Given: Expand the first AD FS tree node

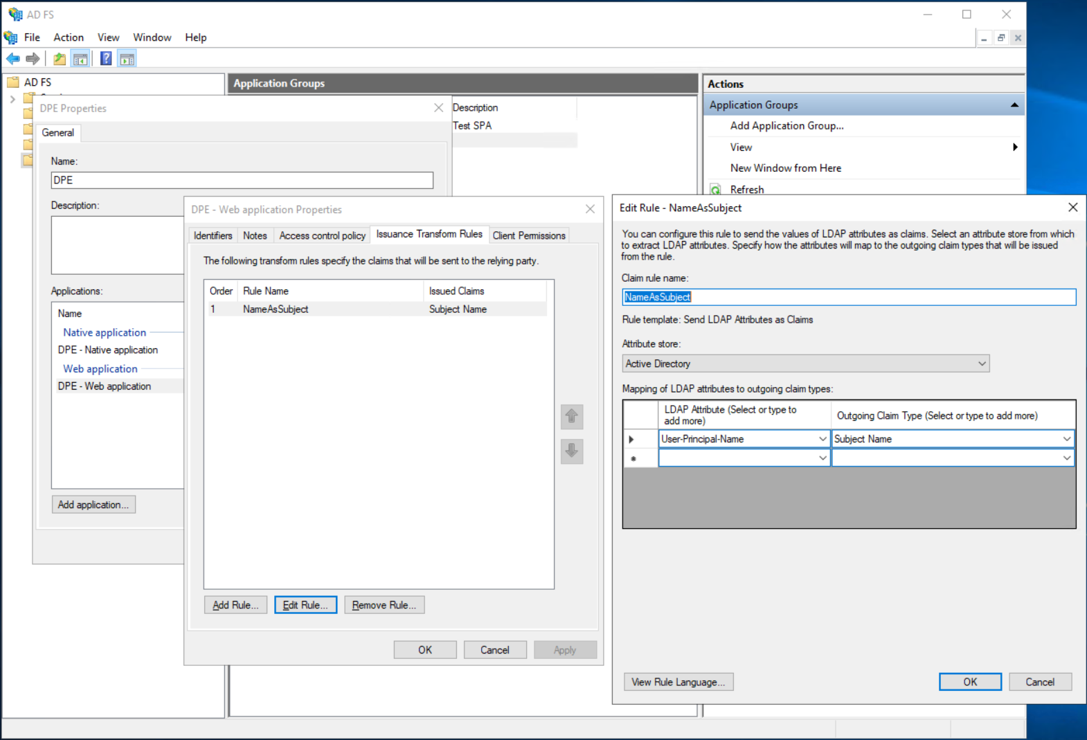Looking at the screenshot, I should [12, 99].
